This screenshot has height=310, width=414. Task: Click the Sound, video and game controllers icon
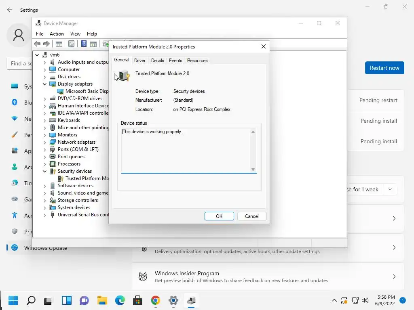point(53,193)
